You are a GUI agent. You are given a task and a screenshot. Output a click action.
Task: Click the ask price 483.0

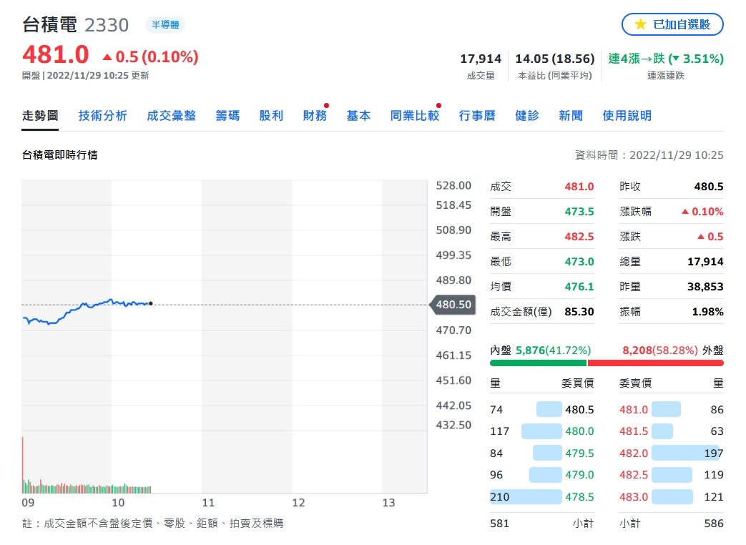pyautogui.click(x=634, y=497)
